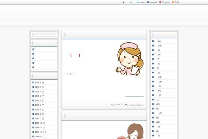This screenshot has width=208, height=139.
Task: Open the 2015 9 (6) archive
Action: click(40, 83)
